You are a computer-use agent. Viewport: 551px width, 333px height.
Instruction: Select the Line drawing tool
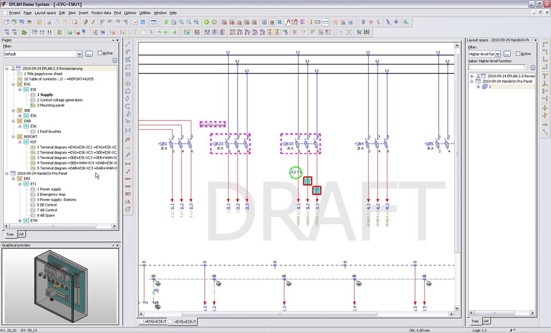click(x=128, y=45)
